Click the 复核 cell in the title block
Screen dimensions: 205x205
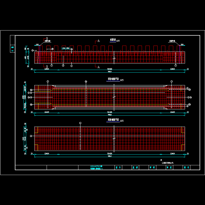click(x=135, y=168)
